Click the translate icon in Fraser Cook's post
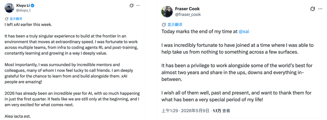 [x=164, y=25]
